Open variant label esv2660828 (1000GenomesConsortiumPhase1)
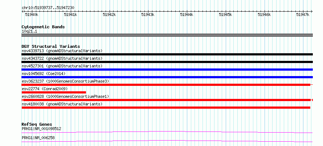Viewport: 323px width, 146px height. pos(65,96)
